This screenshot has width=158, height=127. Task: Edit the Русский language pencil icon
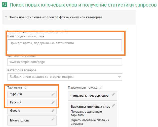(x=53, y=102)
